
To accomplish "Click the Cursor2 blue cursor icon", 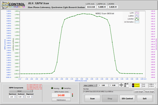I will pyautogui.click(x=133, y=86).
